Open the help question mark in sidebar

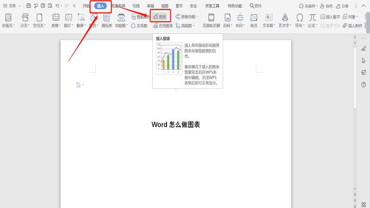click(364, 84)
